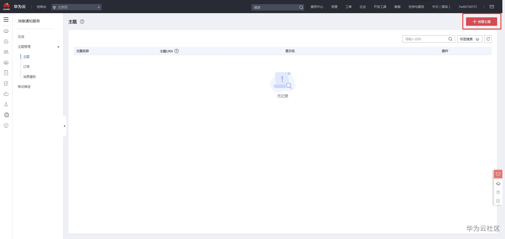Viewport: 505px width, 239px height.
Task: Open the wave-shaped scaling icon in left rail
Action: click(6, 52)
